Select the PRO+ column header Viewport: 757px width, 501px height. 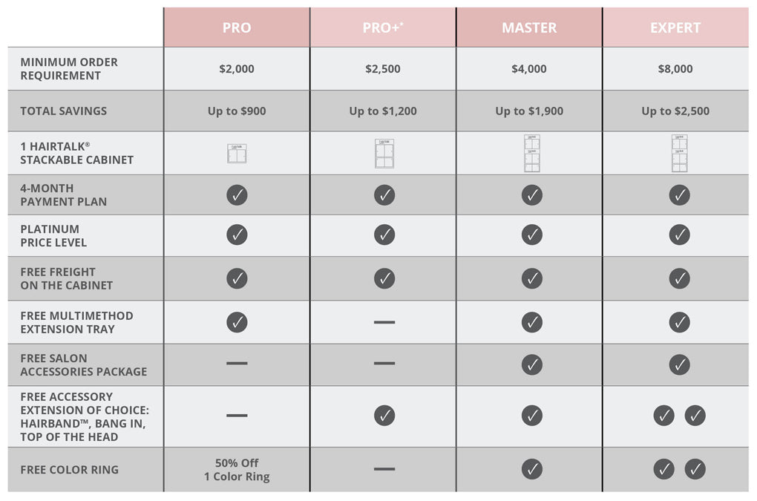383,28
